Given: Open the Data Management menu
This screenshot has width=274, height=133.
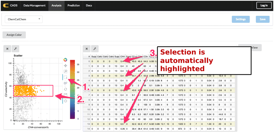Looking at the screenshot, I should [34, 5].
